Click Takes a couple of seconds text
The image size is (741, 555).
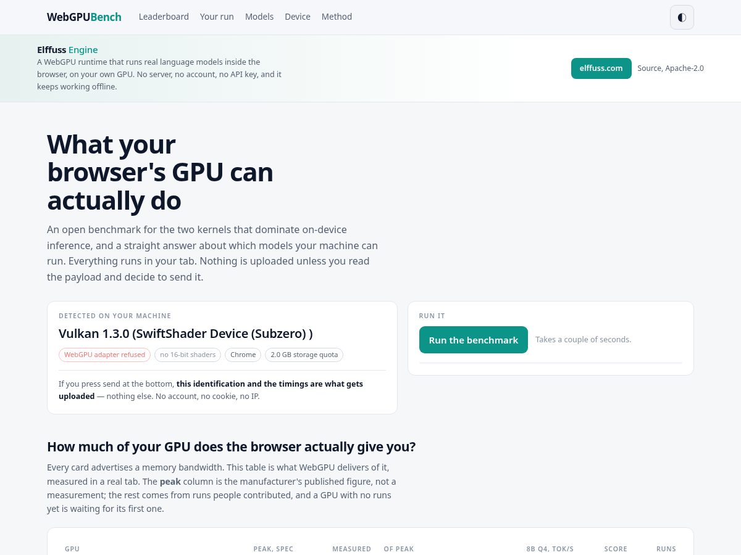click(584, 340)
